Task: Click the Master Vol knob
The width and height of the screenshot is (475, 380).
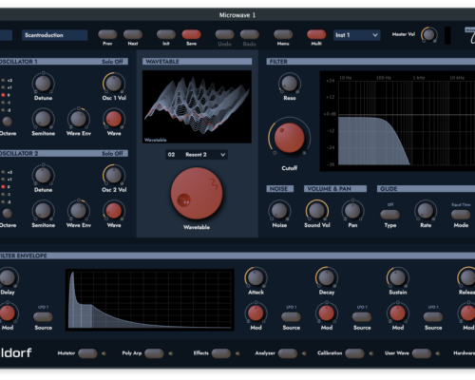Action: [x=429, y=34]
